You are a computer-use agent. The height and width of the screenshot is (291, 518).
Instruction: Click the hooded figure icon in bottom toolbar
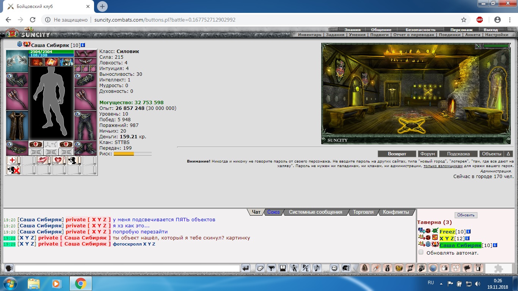pos(364,268)
